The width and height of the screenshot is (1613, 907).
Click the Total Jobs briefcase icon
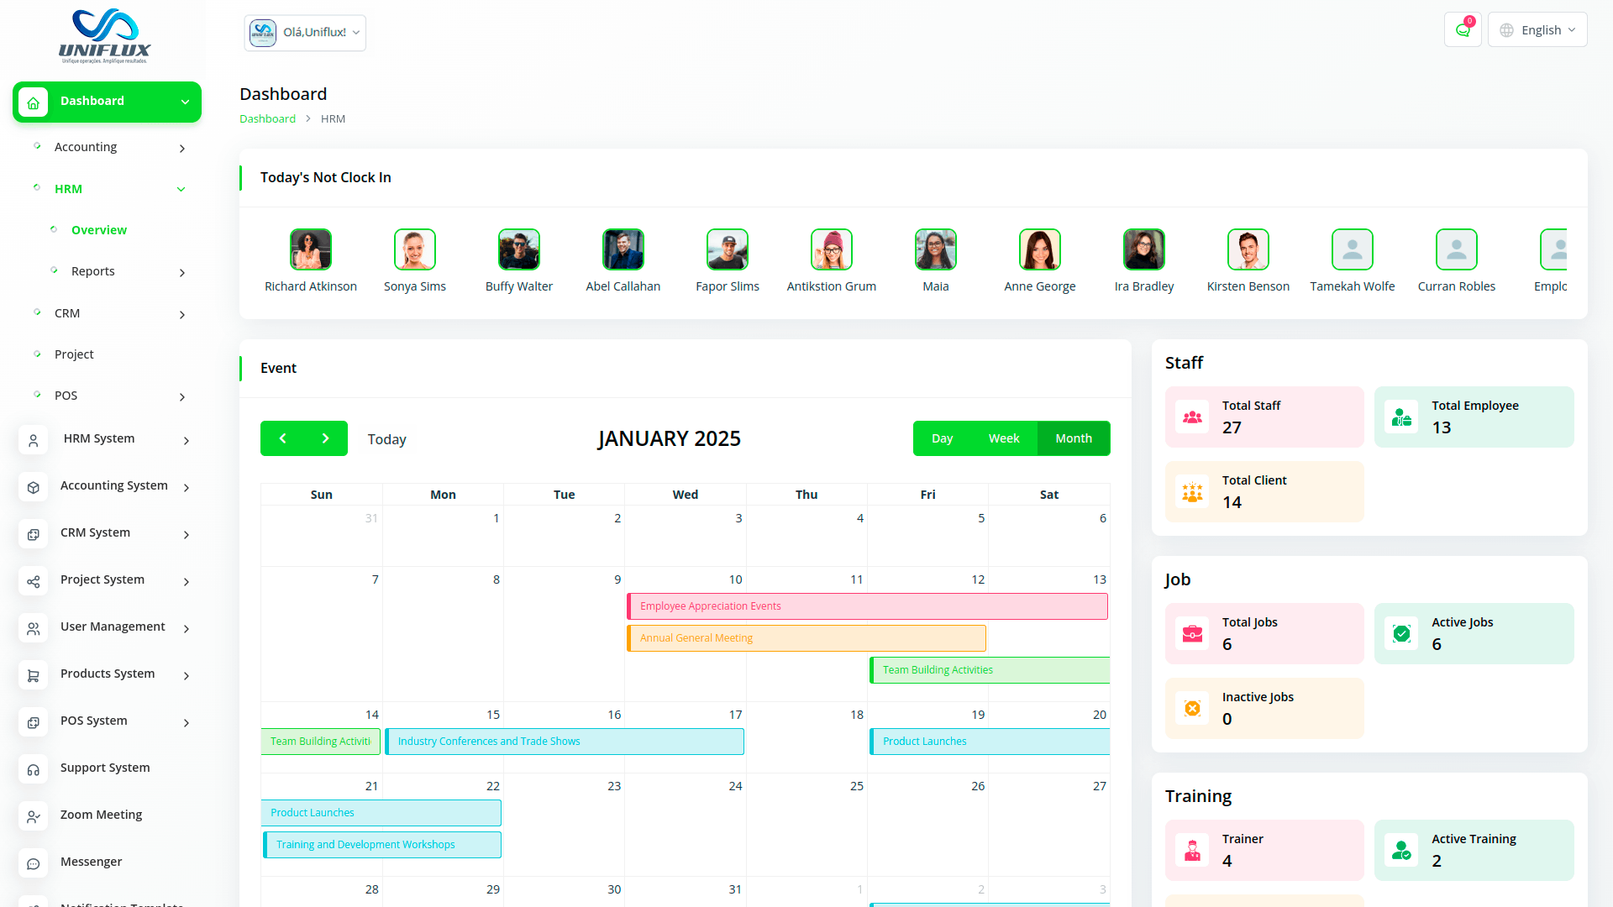[x=1192, y=633]
